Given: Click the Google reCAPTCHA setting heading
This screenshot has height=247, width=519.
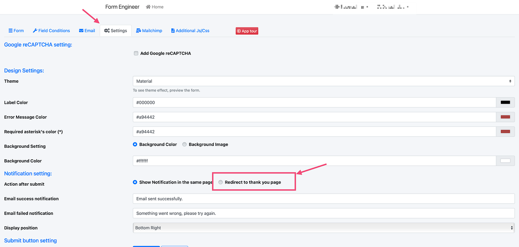Looking at the screenshot, I should pyautogui.click(x=38, y=44).
